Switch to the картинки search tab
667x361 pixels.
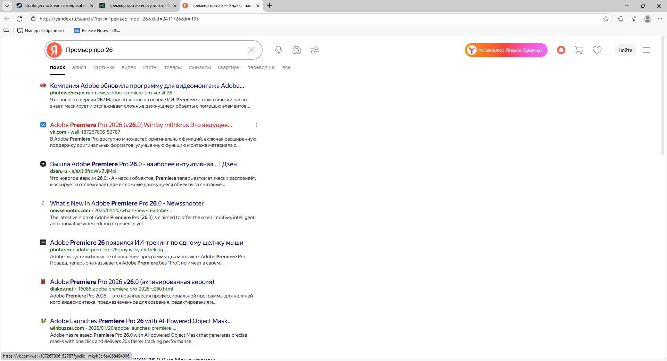(x=104, y=67)
